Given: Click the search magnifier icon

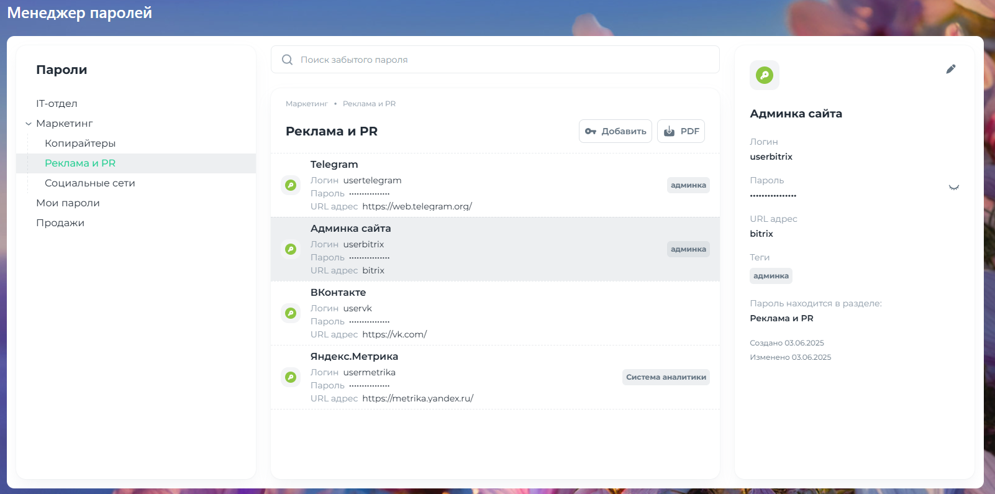Looking at the screenshot, I should click(287, 60).
